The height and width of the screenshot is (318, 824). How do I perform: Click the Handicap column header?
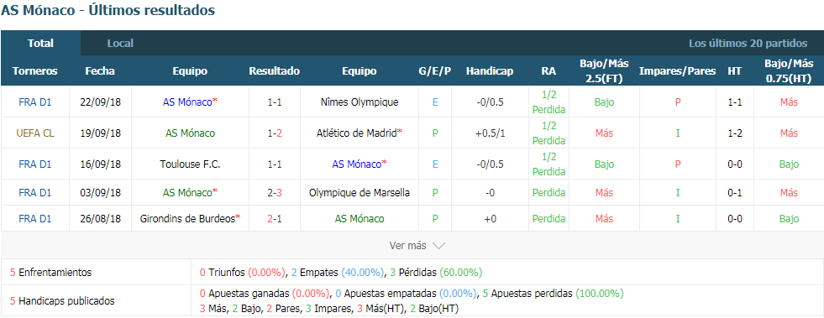pyautogui.click(x=490, y=71)
